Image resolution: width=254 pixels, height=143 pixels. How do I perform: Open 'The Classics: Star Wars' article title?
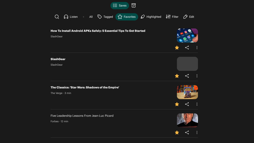pyautogui.click(x=85, y=87)
